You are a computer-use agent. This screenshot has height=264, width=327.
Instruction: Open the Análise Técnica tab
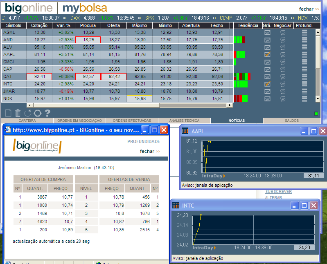[x=184, y=121]
